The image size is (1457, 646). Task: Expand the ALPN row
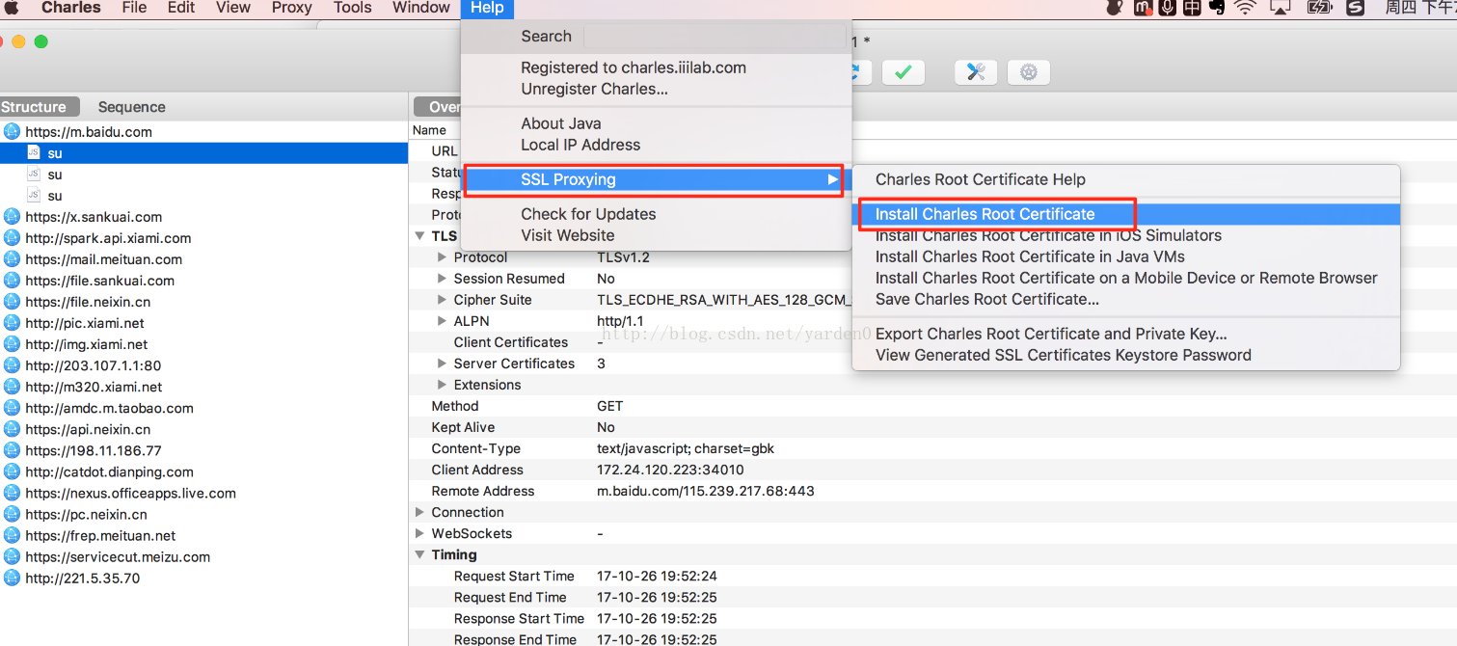[442, 321]
